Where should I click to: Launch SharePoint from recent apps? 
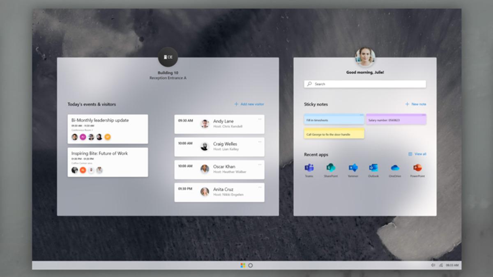click(x=331, y=168)
